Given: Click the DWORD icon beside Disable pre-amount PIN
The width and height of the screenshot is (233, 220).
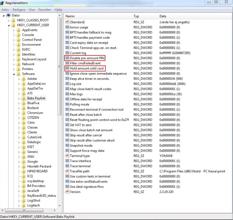Looking at the screenshot, I should [x=67, y=58].
